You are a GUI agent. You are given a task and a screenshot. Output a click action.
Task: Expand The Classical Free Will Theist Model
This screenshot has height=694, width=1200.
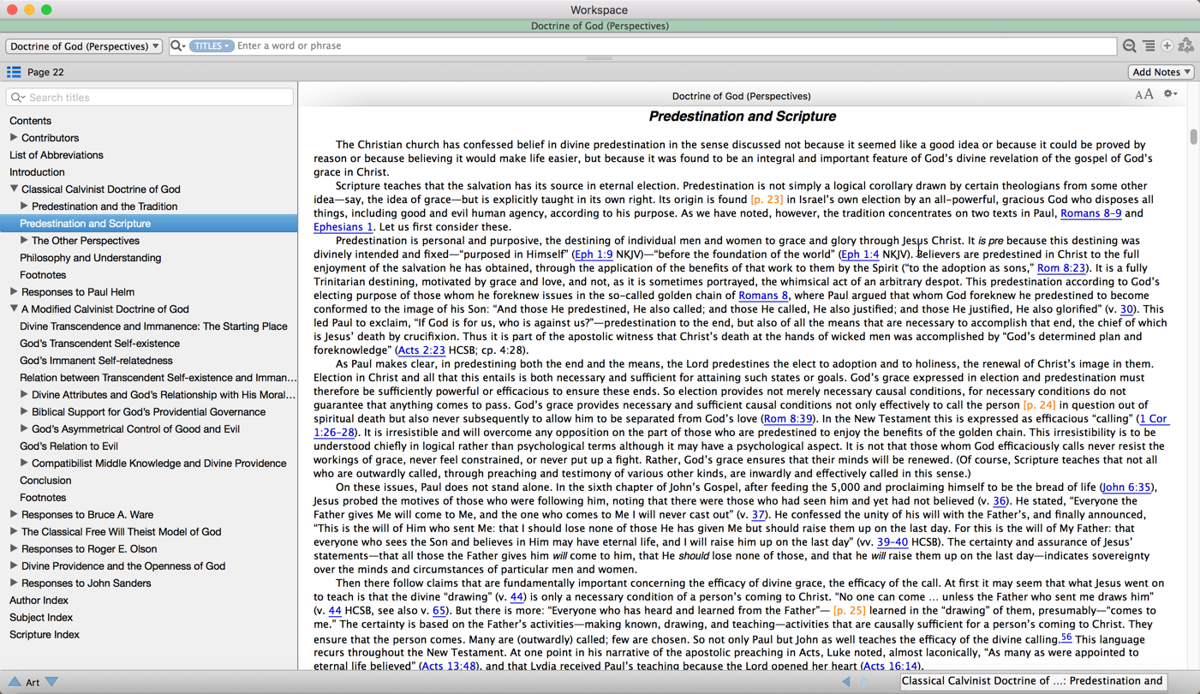tap(14, 531)
